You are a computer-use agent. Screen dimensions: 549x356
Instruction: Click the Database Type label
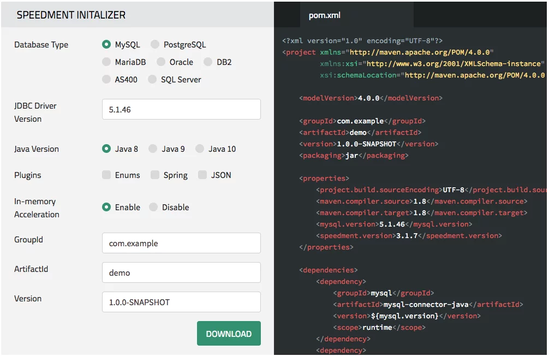(41, 45)
